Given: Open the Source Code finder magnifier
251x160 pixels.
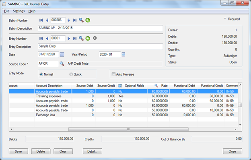Looking at the screenshot, I should point(62,64).
